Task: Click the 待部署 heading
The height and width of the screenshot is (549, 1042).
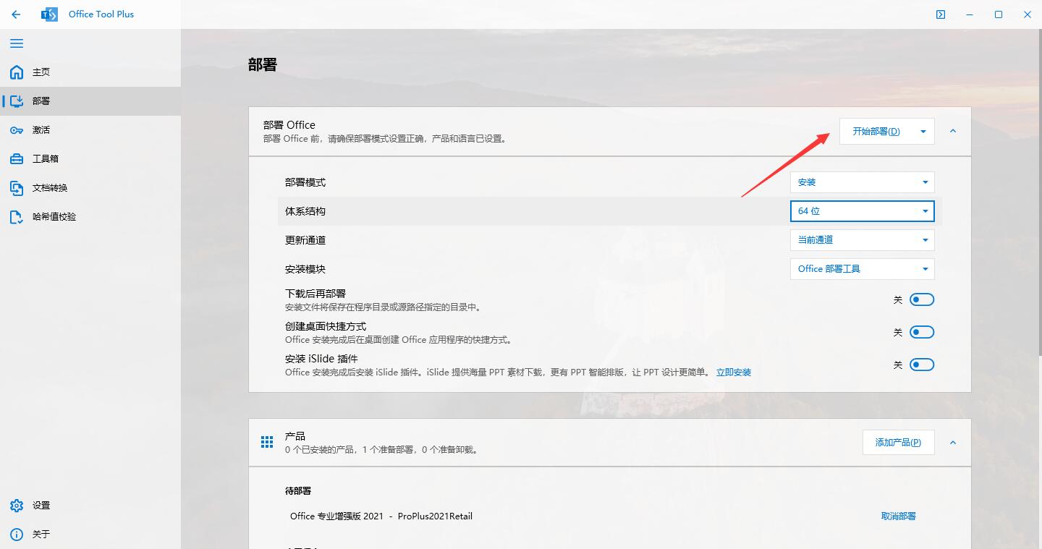Action: [298, 491]
